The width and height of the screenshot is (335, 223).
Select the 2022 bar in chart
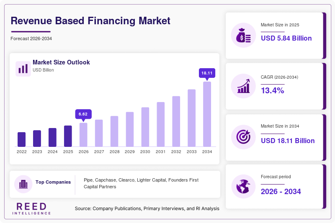(22, 139)
